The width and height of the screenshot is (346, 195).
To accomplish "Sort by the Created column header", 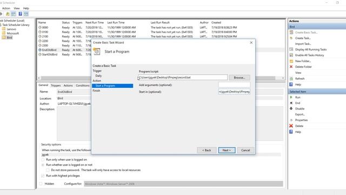I will [216, 22].
